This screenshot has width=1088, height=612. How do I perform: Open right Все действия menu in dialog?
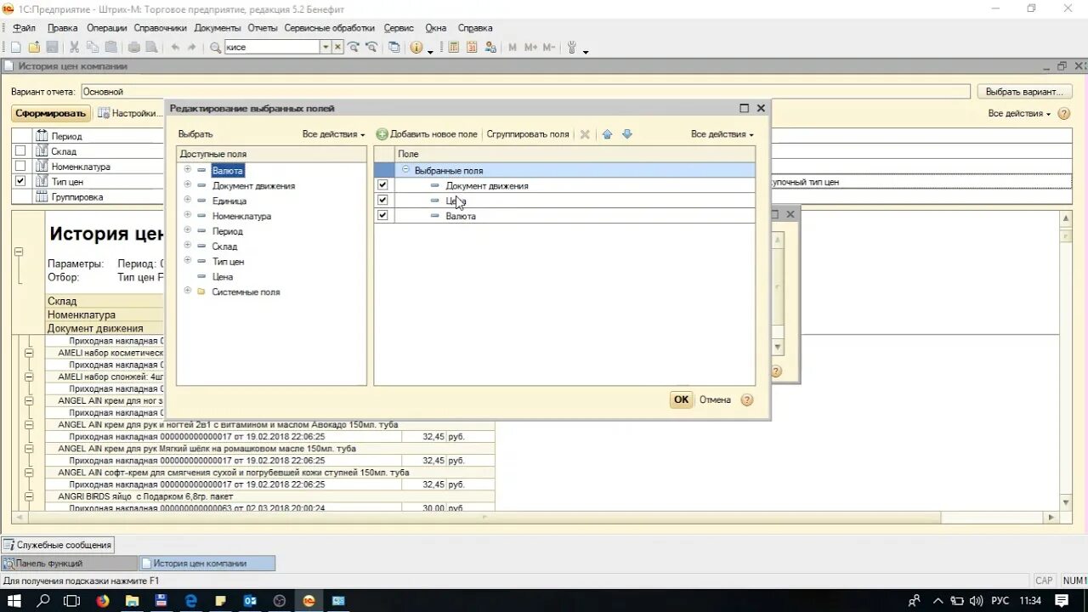[x=722, y=134]
